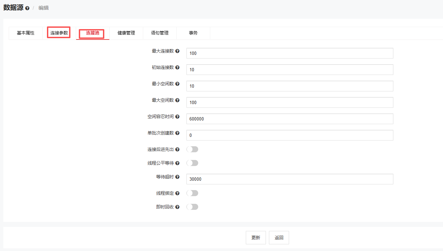
Task: Focus the 初始连接数 input field
Action: pos(290,70)
